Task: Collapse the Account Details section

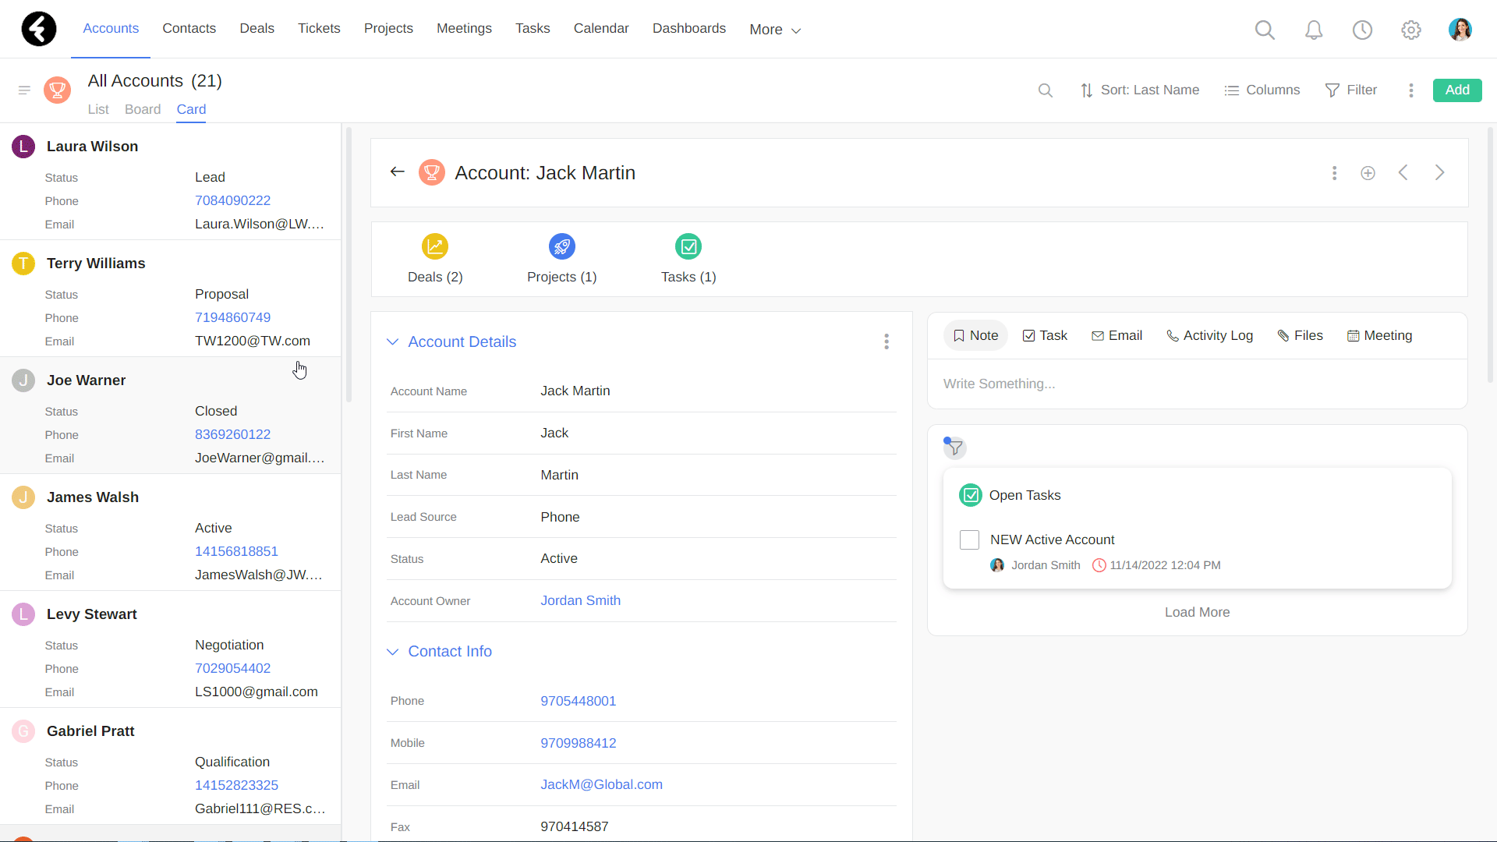Action: (393, 341)
